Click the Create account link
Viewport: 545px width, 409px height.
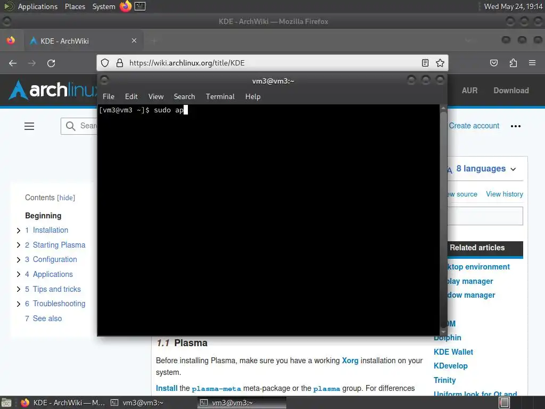tap(474, 126)
